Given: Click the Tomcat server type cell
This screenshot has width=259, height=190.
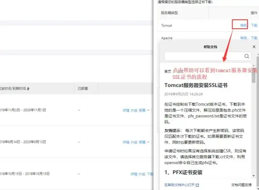Looking at the screenshot, I should pyautogui.click(x=166, y=26).
